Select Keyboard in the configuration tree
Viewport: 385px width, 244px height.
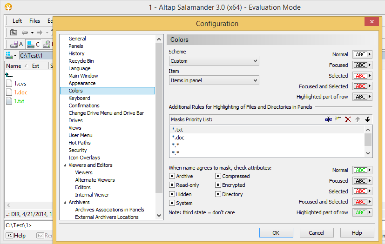pyautogui.click(x=79, y=98)
